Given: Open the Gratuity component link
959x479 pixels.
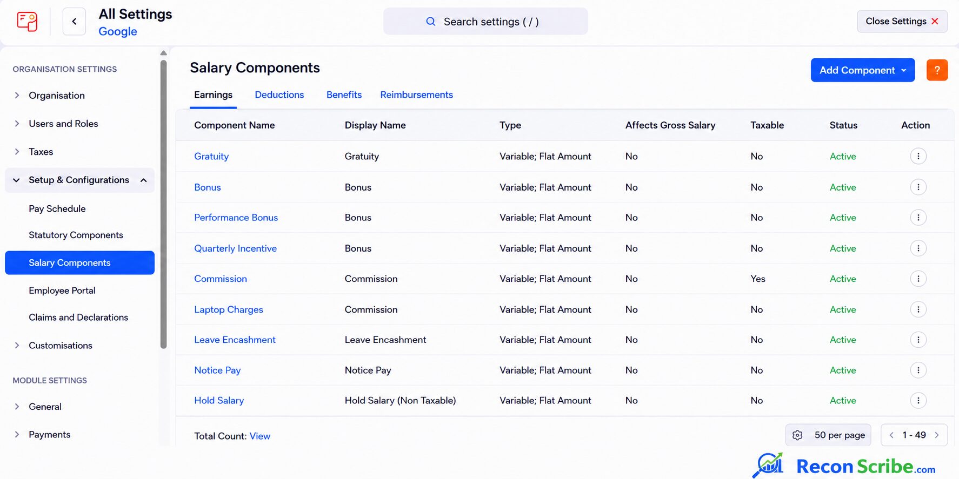Looking at the screenshot, I should [211, 156].
